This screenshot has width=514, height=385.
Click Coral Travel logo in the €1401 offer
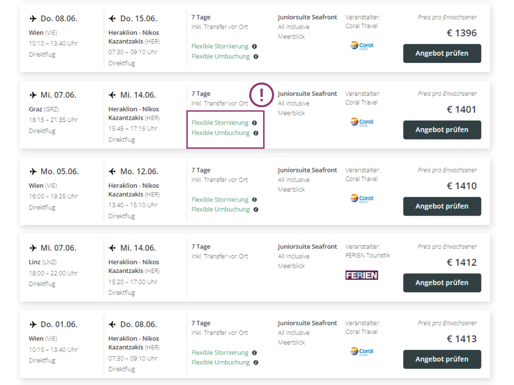tap(362, 122)
